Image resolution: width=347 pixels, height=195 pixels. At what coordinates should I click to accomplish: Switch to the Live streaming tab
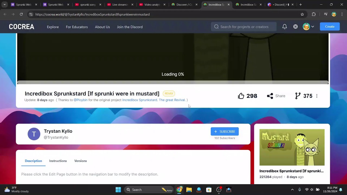pyautogui.click(x=120, y=5)
